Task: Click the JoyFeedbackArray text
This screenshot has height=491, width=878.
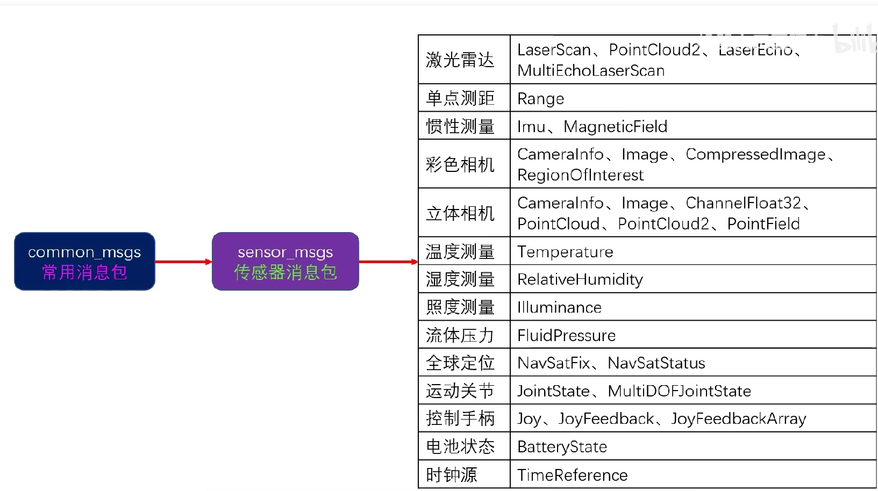Action: click(x=739, y=419)
